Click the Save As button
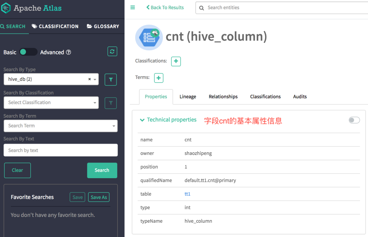This screenshot has height=237, width=368. [x=99, y=197]
